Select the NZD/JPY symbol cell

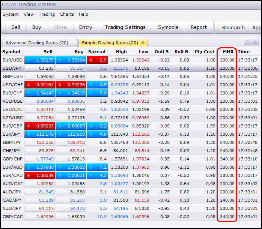pos(12,208)
